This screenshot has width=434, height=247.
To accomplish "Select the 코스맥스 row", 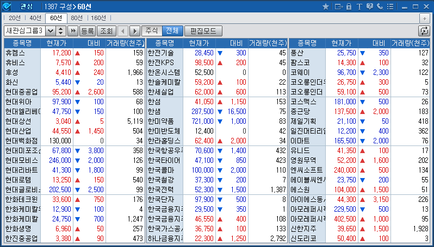I will coord(359,102).
